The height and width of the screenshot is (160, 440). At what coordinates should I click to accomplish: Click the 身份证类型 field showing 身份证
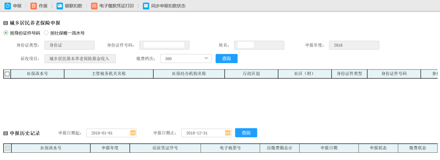point(69,45)
